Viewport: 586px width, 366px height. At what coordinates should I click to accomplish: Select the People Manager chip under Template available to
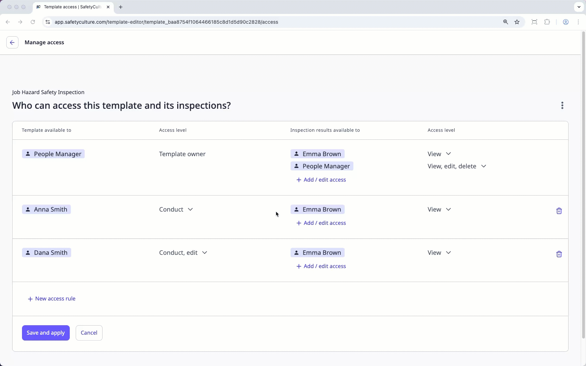pyautogui.click(x=53, y=154)
